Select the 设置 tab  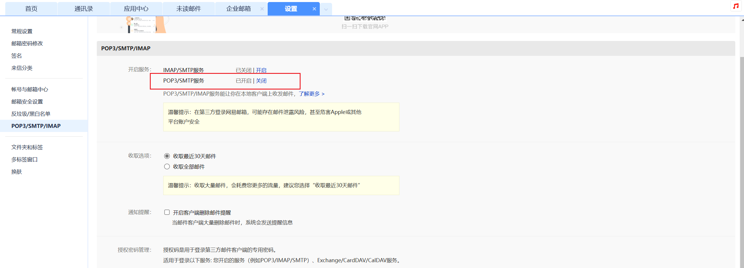(x=291, y=9)
